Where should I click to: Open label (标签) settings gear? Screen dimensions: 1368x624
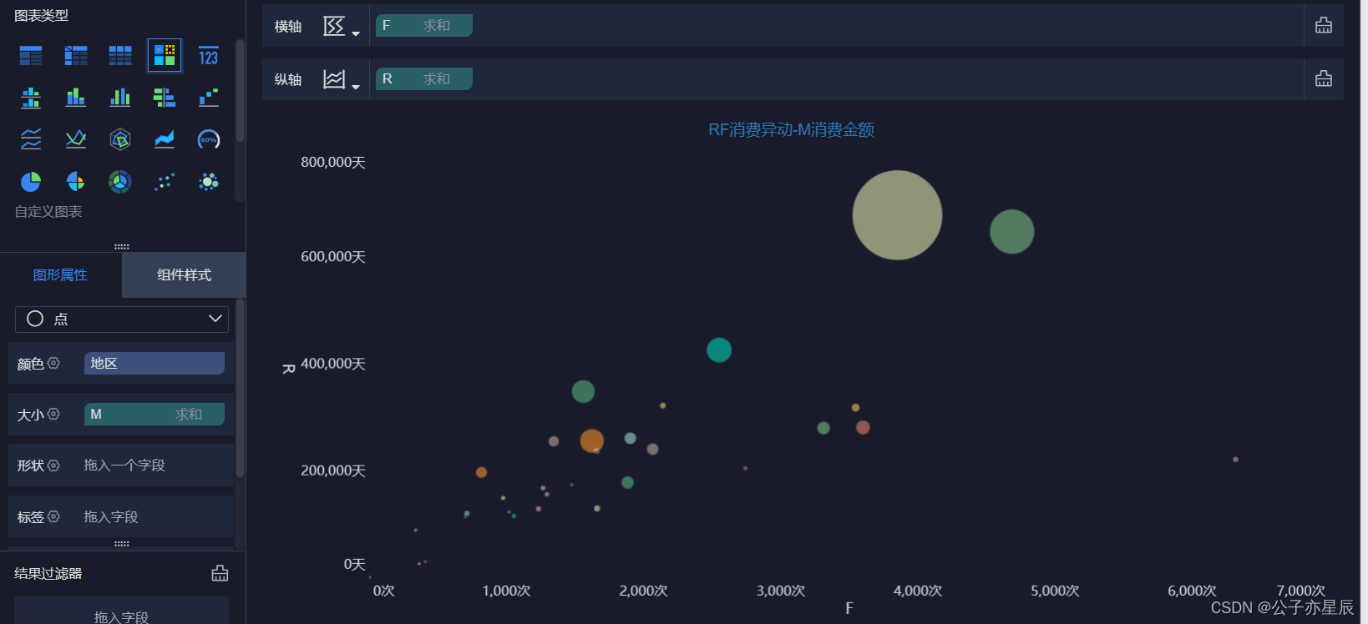[53, 516]
